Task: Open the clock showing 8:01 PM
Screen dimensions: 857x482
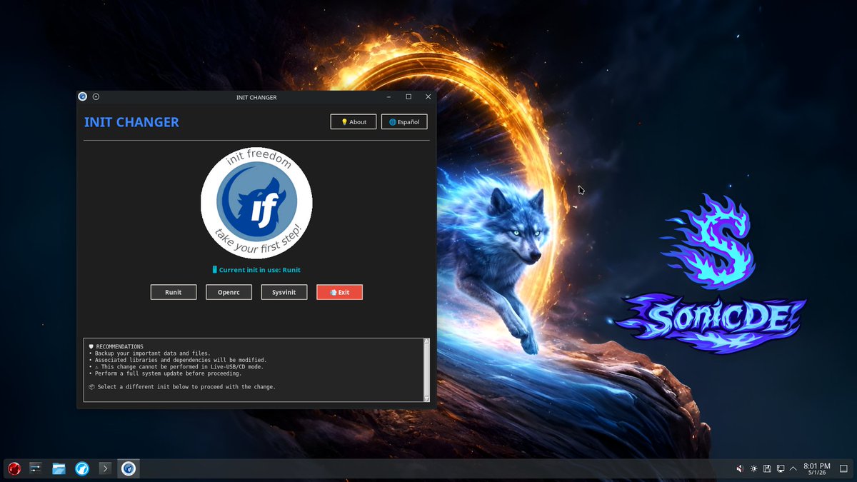Action: click(816, 468)
